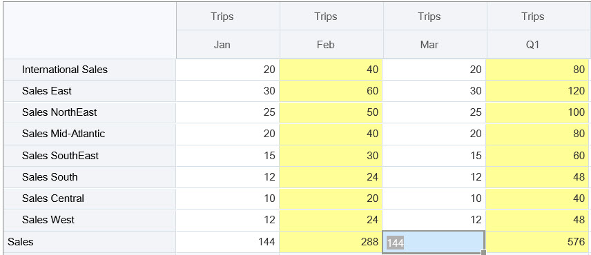
Task: Select Sales West Jan cell with value 12
Action: point(228,220)
